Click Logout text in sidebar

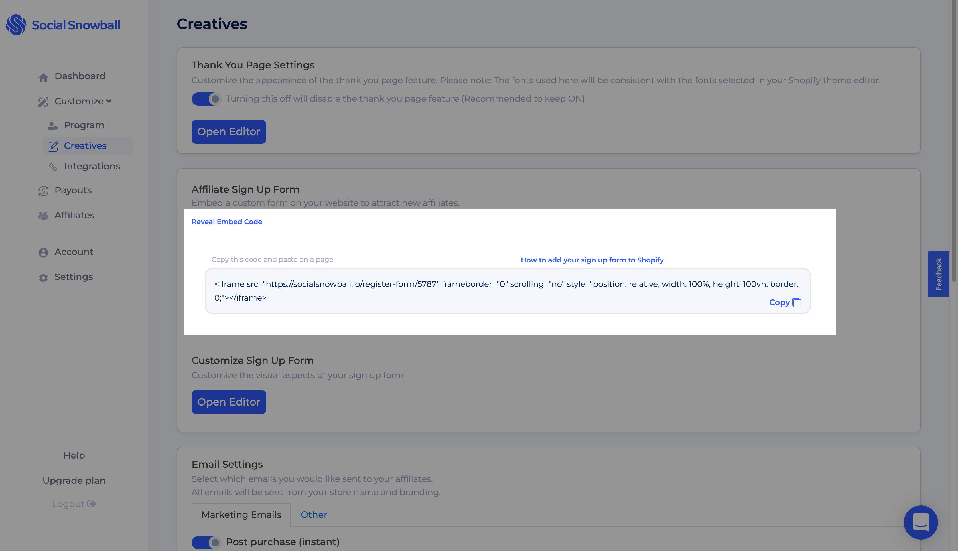(68, 504)
